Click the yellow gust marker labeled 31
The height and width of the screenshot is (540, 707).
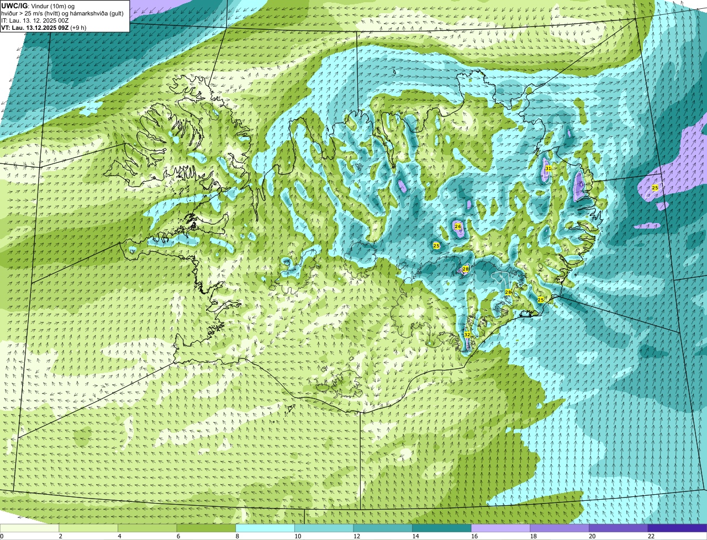[x=548, y=168]
